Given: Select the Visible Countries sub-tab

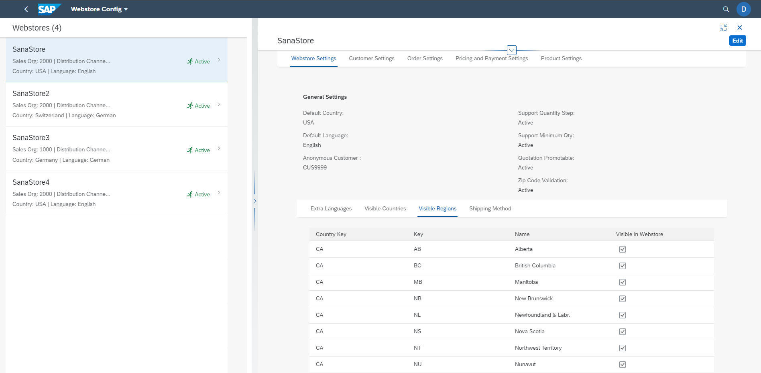Looking at the screenshot, I should click(385, 209).
